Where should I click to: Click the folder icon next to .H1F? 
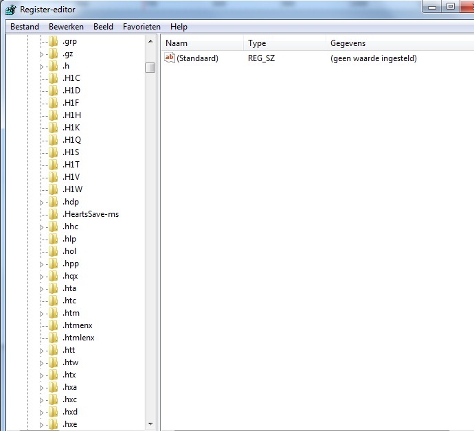(53, 103)
